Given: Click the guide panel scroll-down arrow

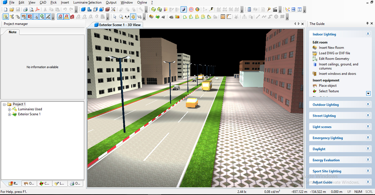Looking at the screenshot, I should [x=368, y=93].
